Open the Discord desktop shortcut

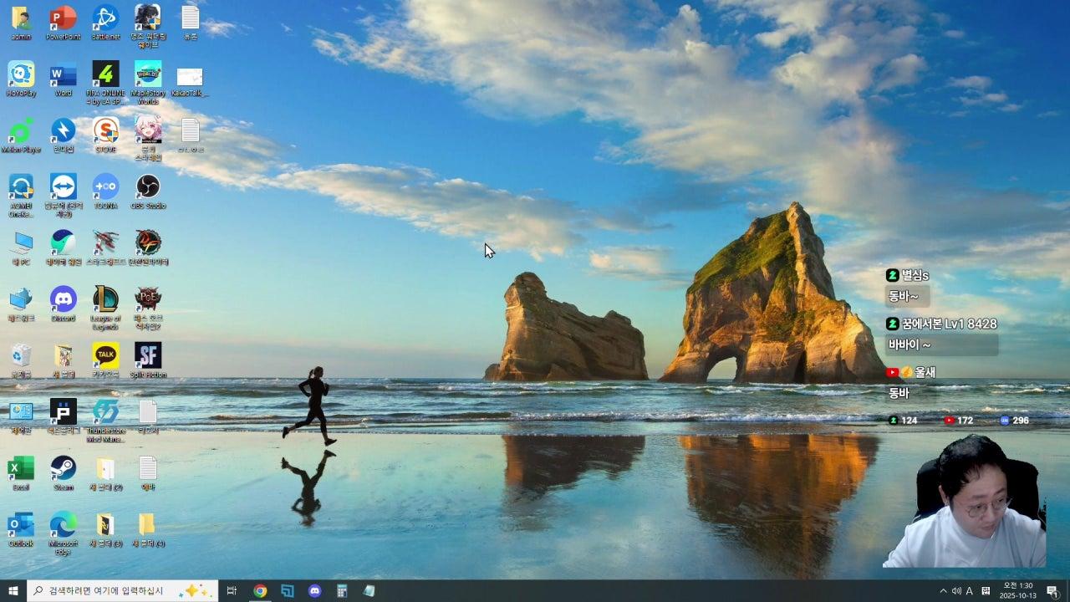point(63,299)
